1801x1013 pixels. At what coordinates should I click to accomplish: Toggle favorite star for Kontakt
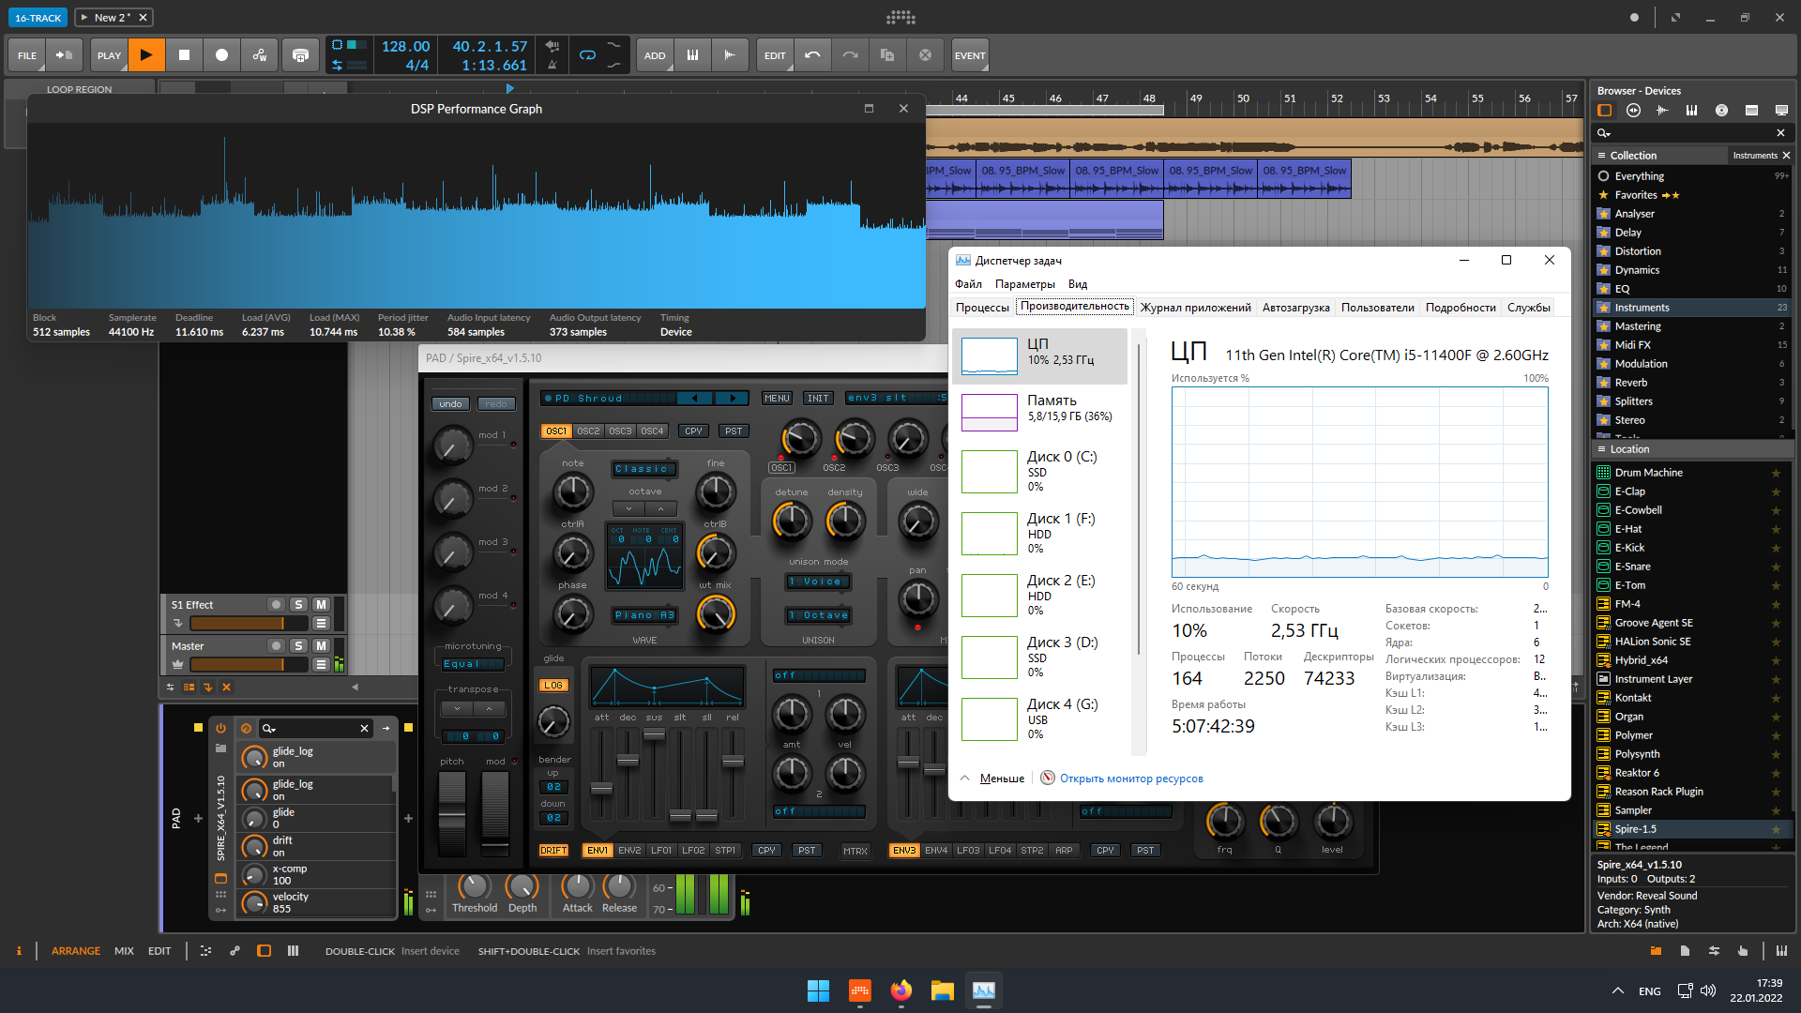coord(1776,698)
